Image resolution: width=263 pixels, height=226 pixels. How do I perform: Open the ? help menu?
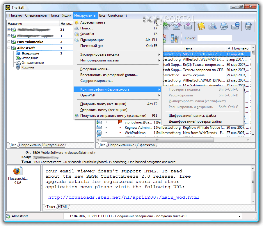tap(126, 15)
